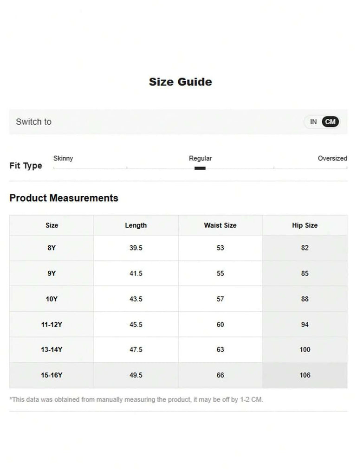Click the Waist Size column header
The height and width of the screenshot is (475, 357).
pos(220,225)
